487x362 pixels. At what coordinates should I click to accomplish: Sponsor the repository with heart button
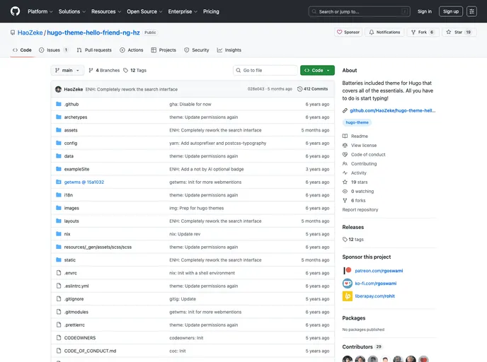coord(348,33)
